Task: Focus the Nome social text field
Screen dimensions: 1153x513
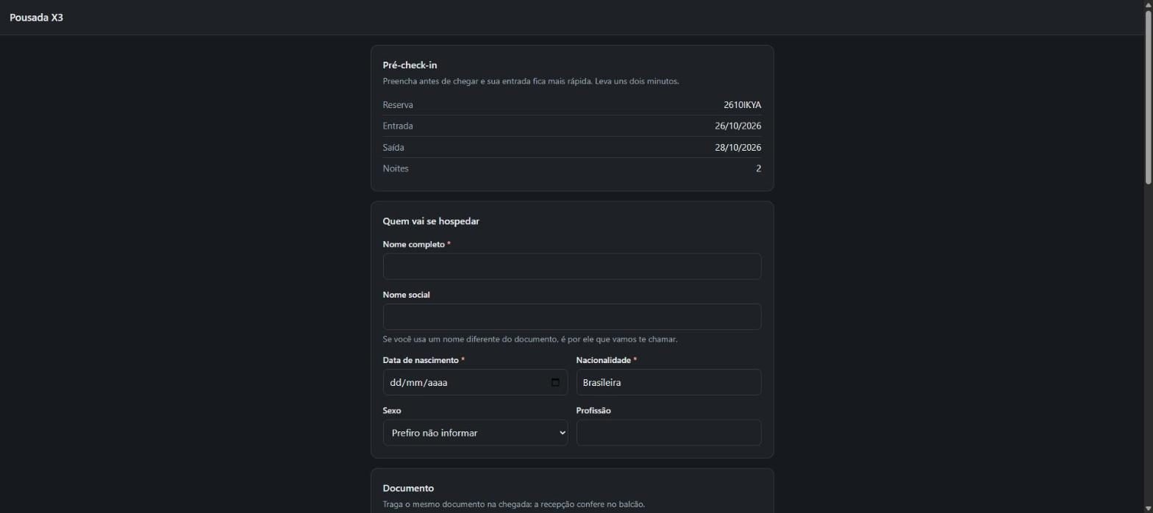Action: (x=571, y=317)
